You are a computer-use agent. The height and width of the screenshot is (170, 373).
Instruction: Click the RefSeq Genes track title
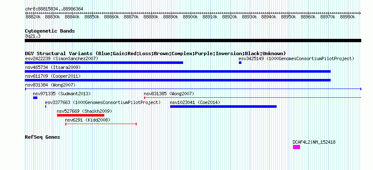(42, 137)
